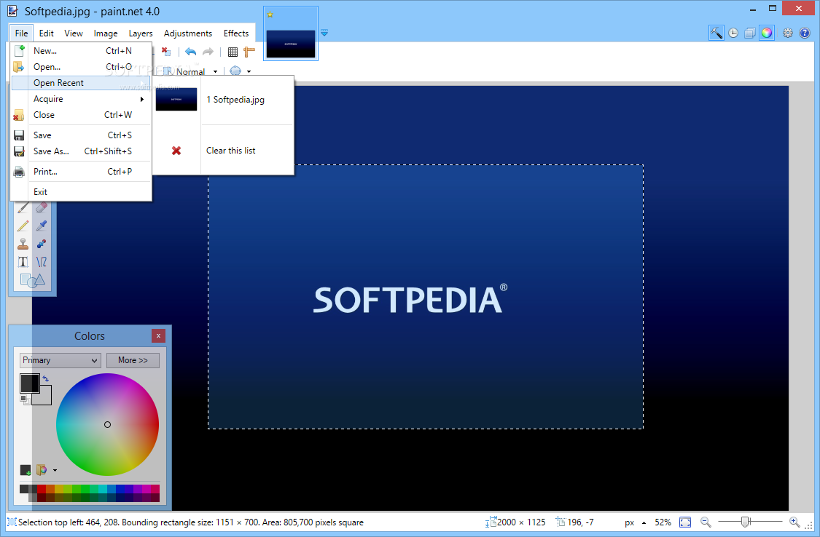Expand the Acquire submenu

pos(81,99)
